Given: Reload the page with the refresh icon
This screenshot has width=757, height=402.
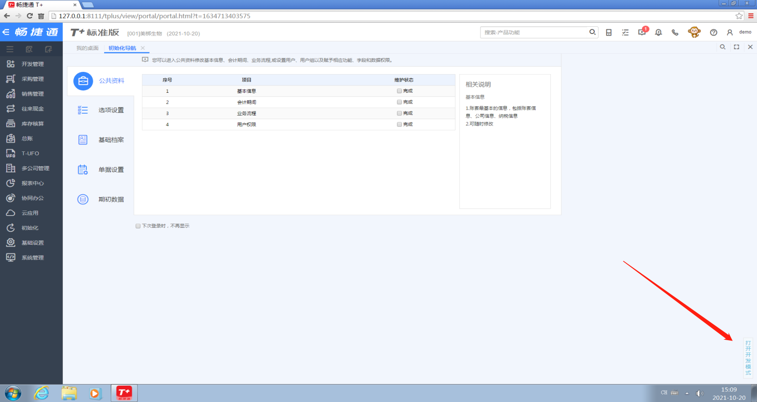Looking at the screenshot, I should [x=30, y=16].
